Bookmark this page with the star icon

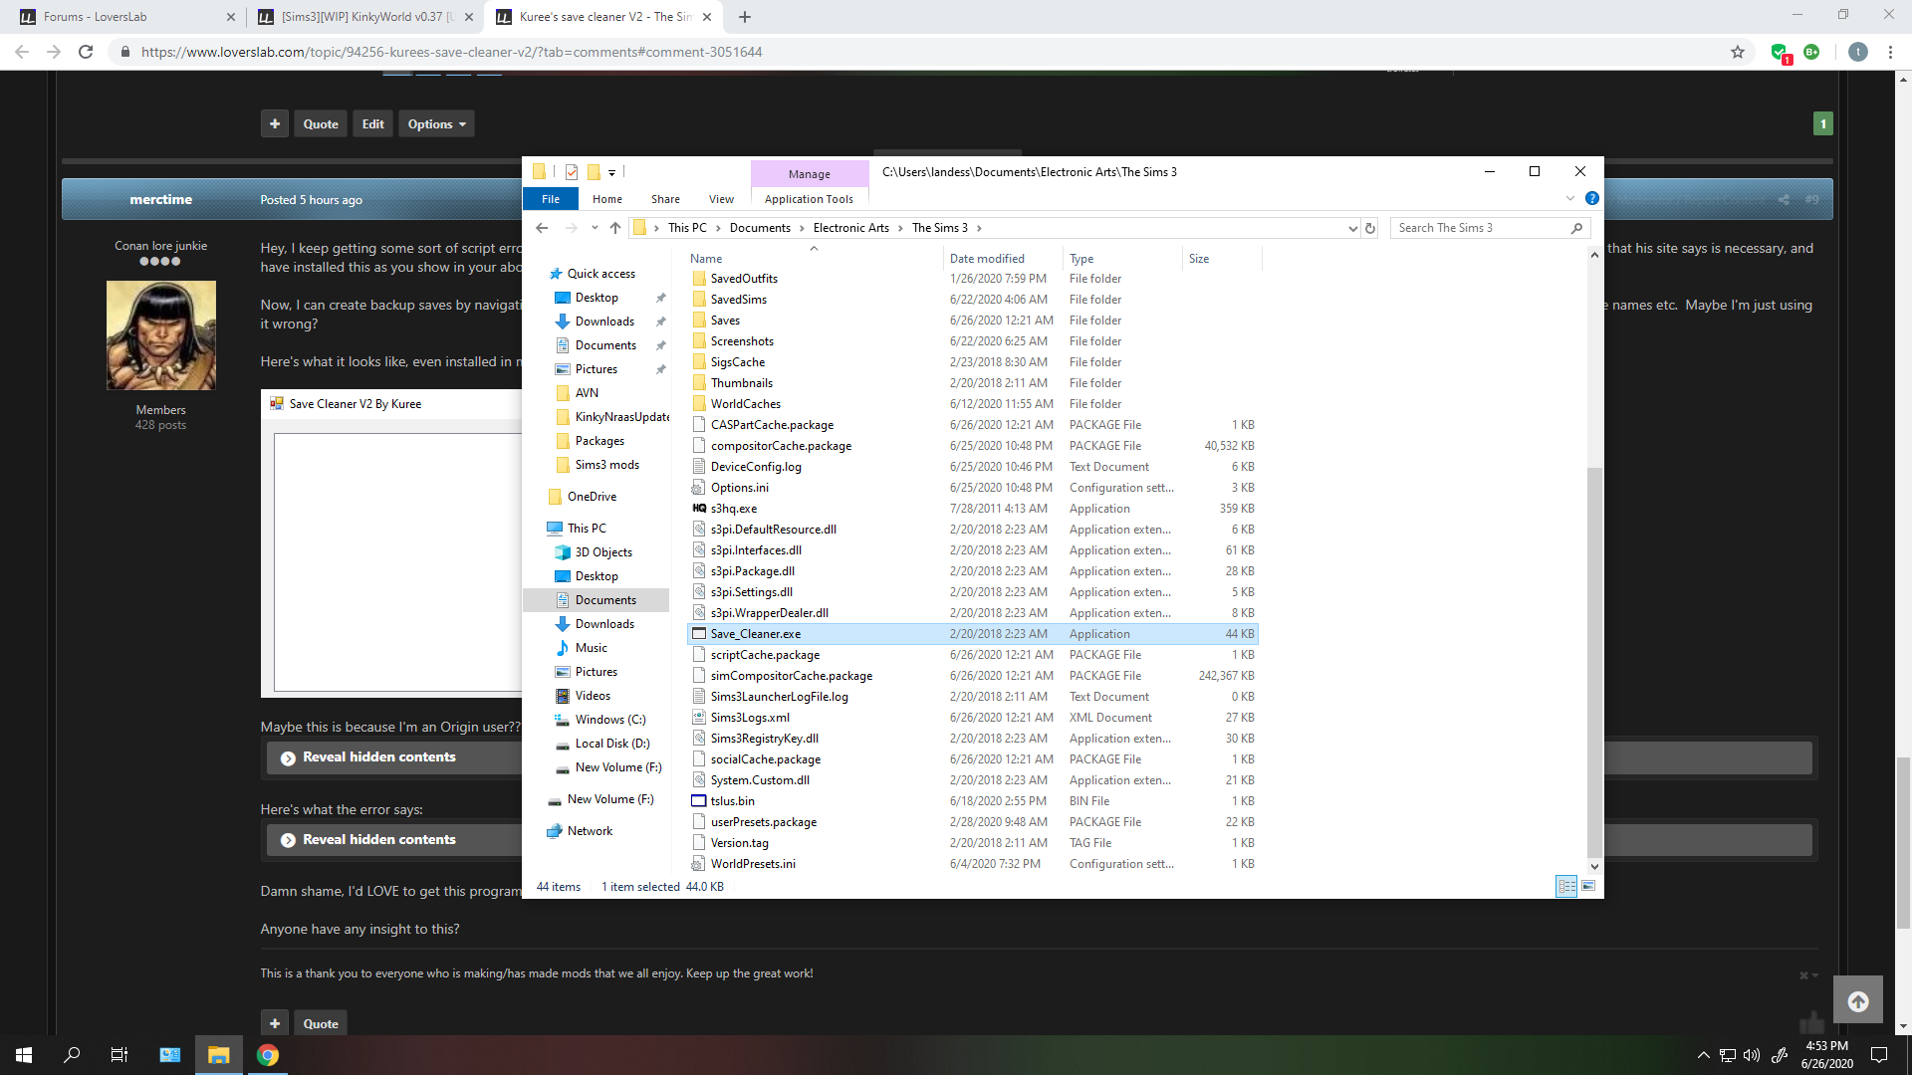1738,52
